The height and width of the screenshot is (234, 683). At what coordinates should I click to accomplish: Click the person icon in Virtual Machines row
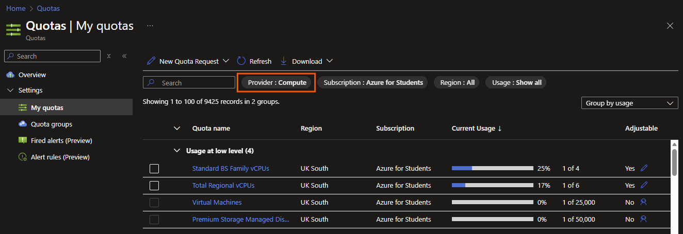643,203
